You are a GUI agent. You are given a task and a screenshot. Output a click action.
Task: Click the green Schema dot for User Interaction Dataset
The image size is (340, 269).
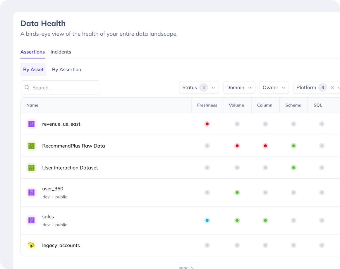click(293, 168)
